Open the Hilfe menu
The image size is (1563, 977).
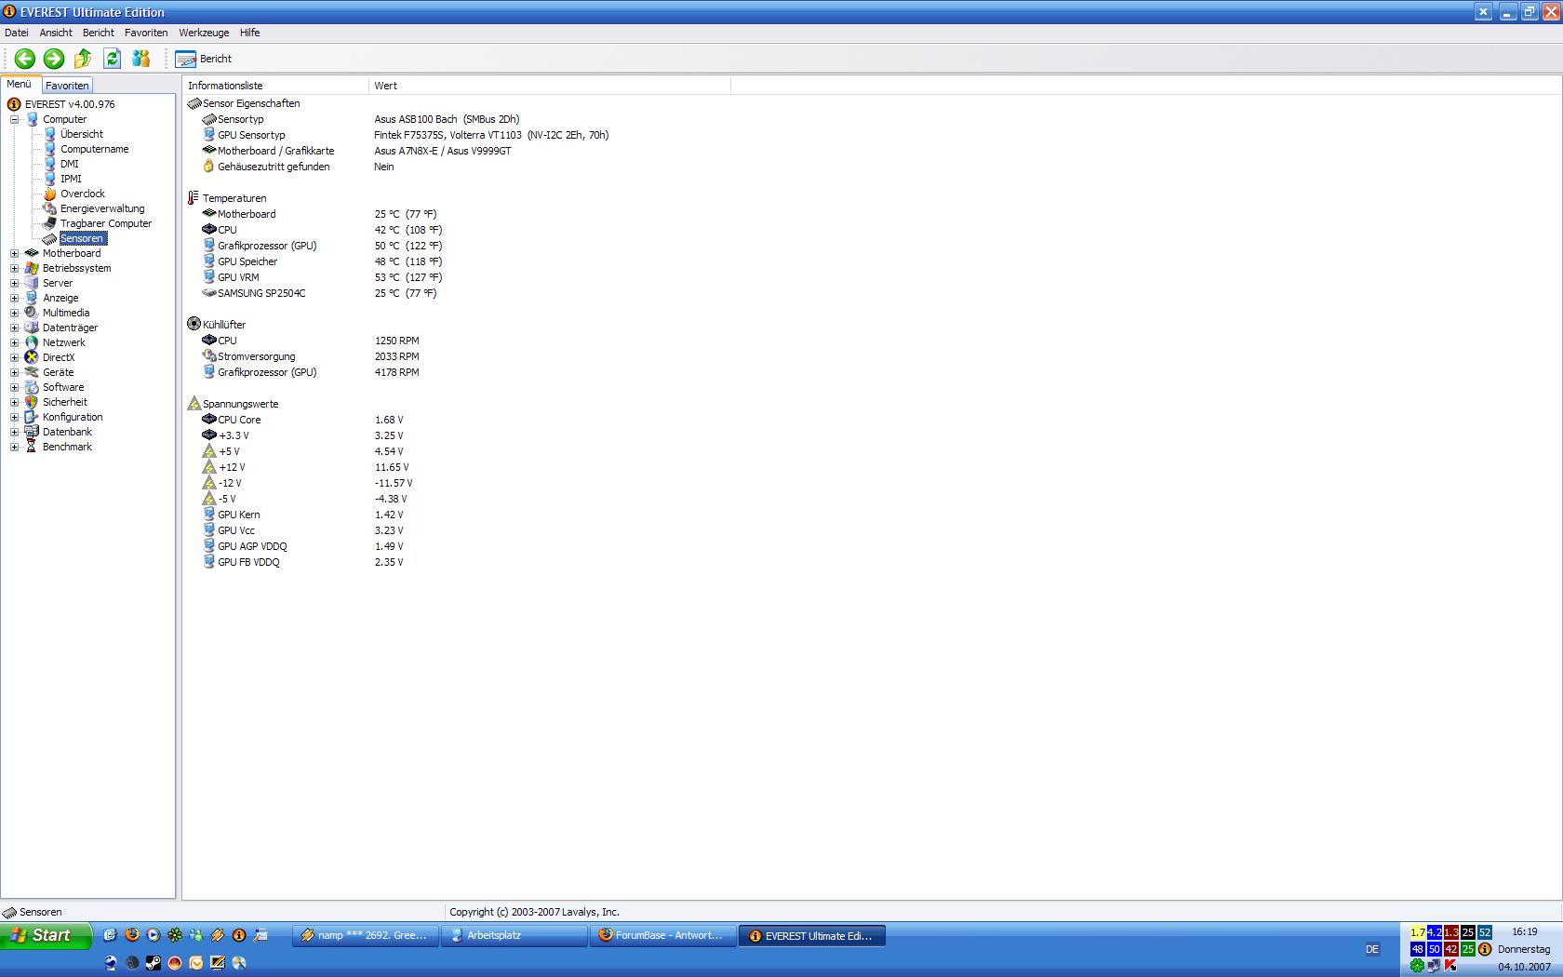pyautogui.click(x=250, y=33)
